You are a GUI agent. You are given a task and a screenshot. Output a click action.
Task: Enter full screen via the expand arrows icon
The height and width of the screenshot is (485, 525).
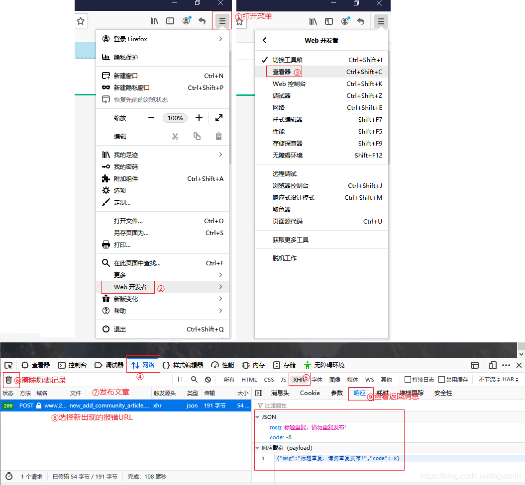[219, 118]
